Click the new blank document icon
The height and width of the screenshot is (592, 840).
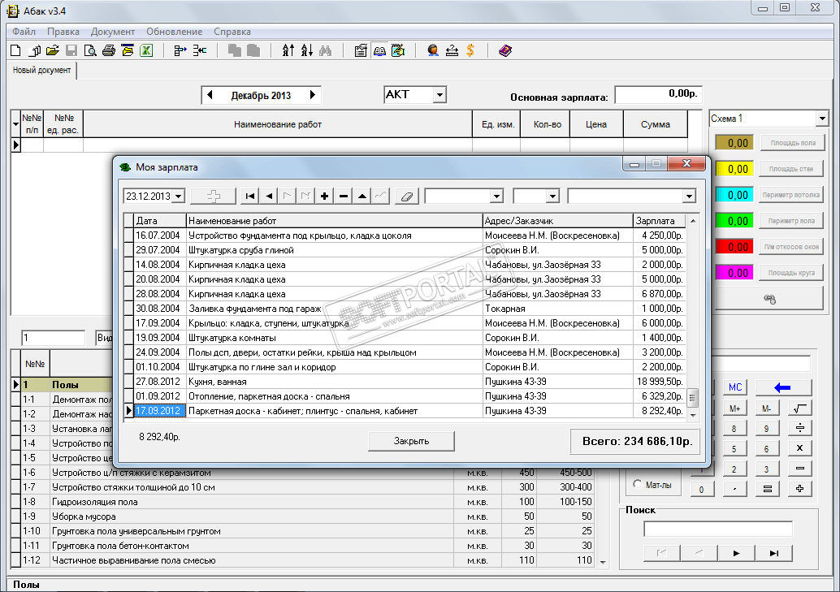pyautogui.click(x=15, y=50)
